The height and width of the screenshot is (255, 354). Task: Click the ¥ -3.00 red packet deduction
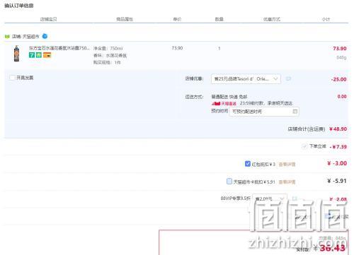pyautogui.click(x=337, y=163)
